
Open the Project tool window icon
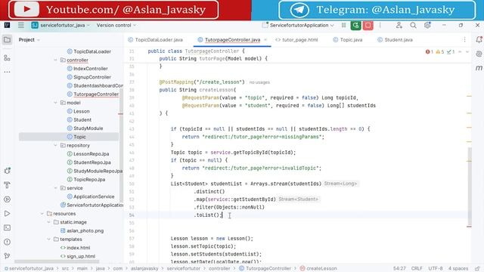[7, 40]
